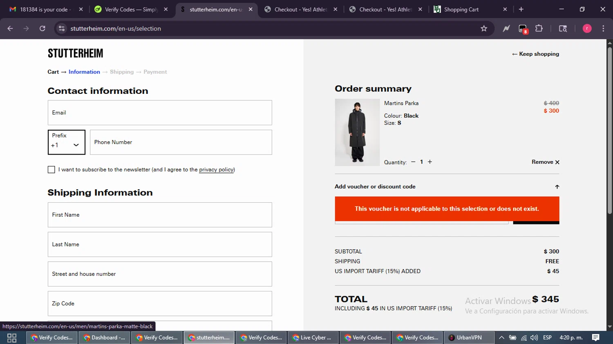Increase Martins Parka quantity with plus

pyautogui.click(x=430, y=162)
